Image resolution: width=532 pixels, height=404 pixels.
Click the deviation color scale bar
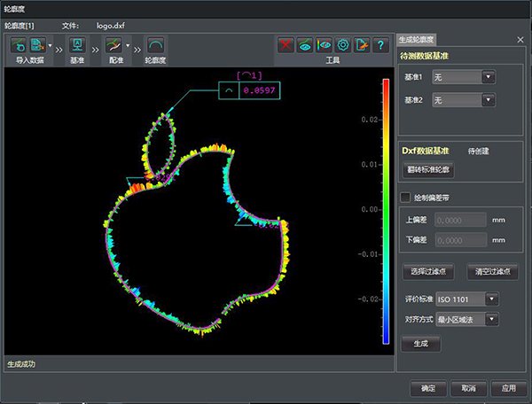pyautogui.click(x=386, y=212)
